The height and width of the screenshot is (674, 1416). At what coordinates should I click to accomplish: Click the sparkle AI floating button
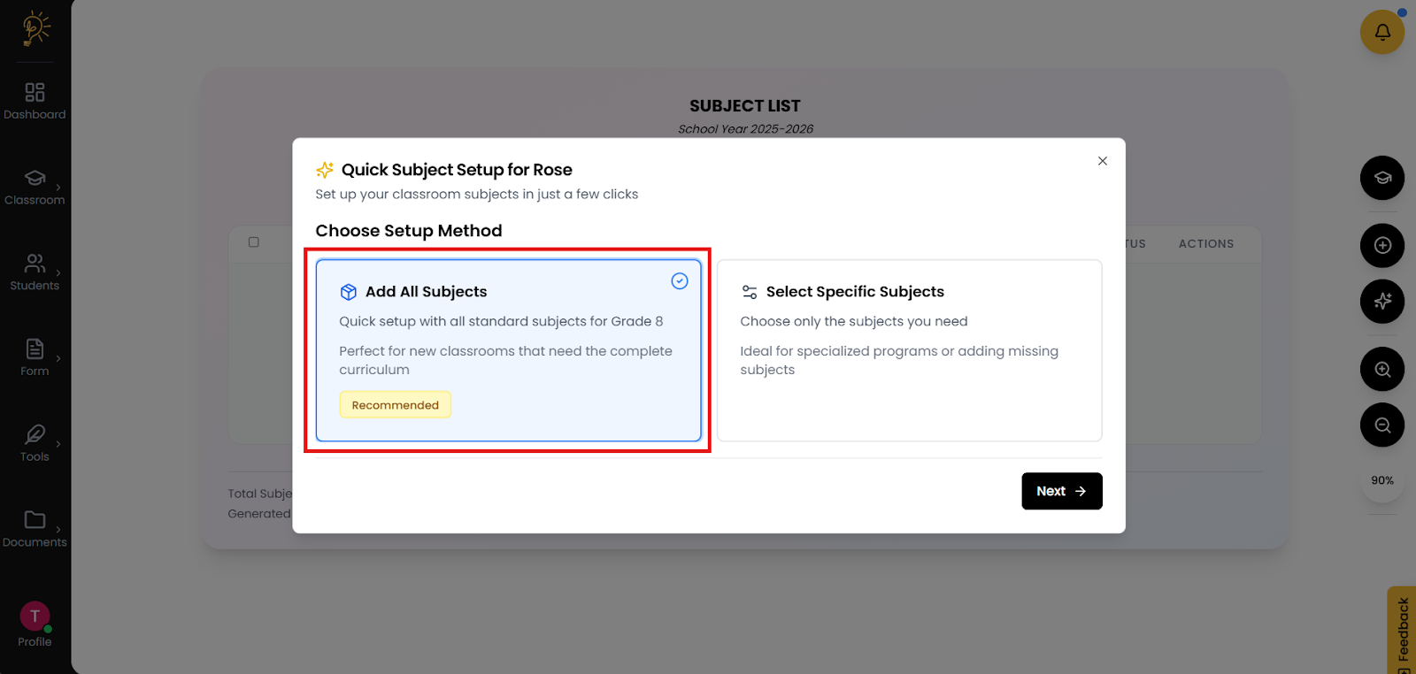(x=1381, y=302)
